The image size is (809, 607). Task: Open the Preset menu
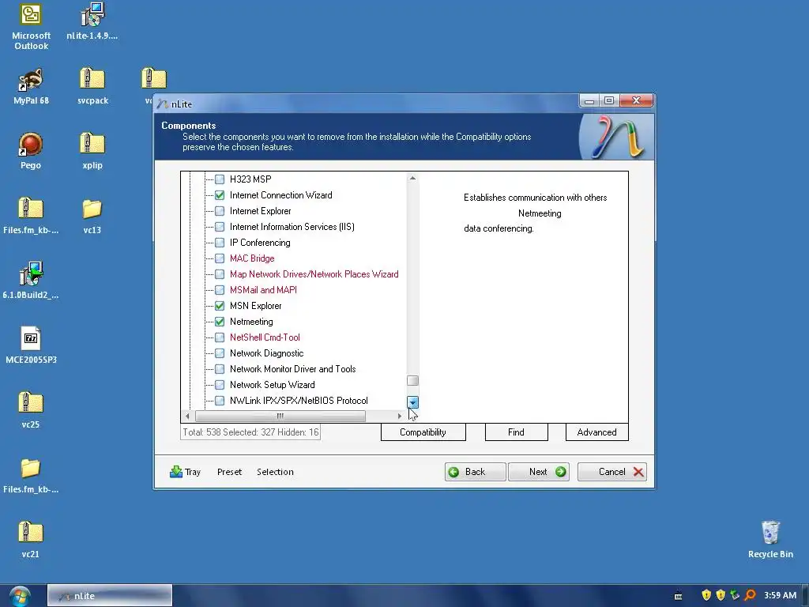(230, 472)
